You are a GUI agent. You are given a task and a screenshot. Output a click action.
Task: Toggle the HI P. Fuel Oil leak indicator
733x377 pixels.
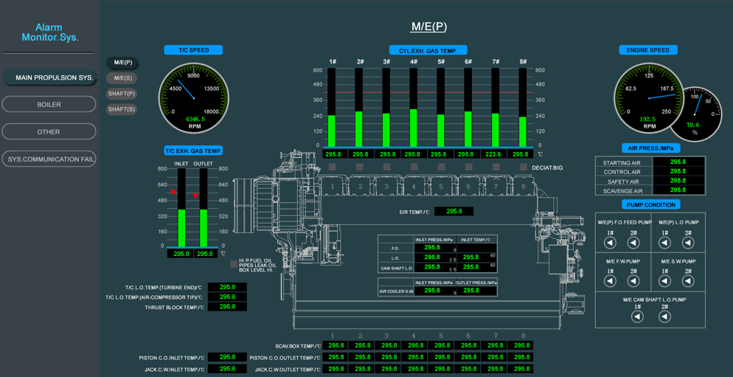[234, 264]
